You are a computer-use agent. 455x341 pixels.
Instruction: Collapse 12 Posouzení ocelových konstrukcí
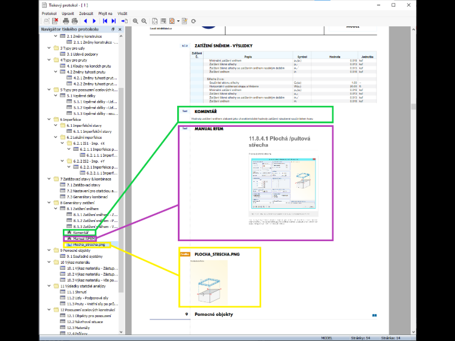point(49,309)
